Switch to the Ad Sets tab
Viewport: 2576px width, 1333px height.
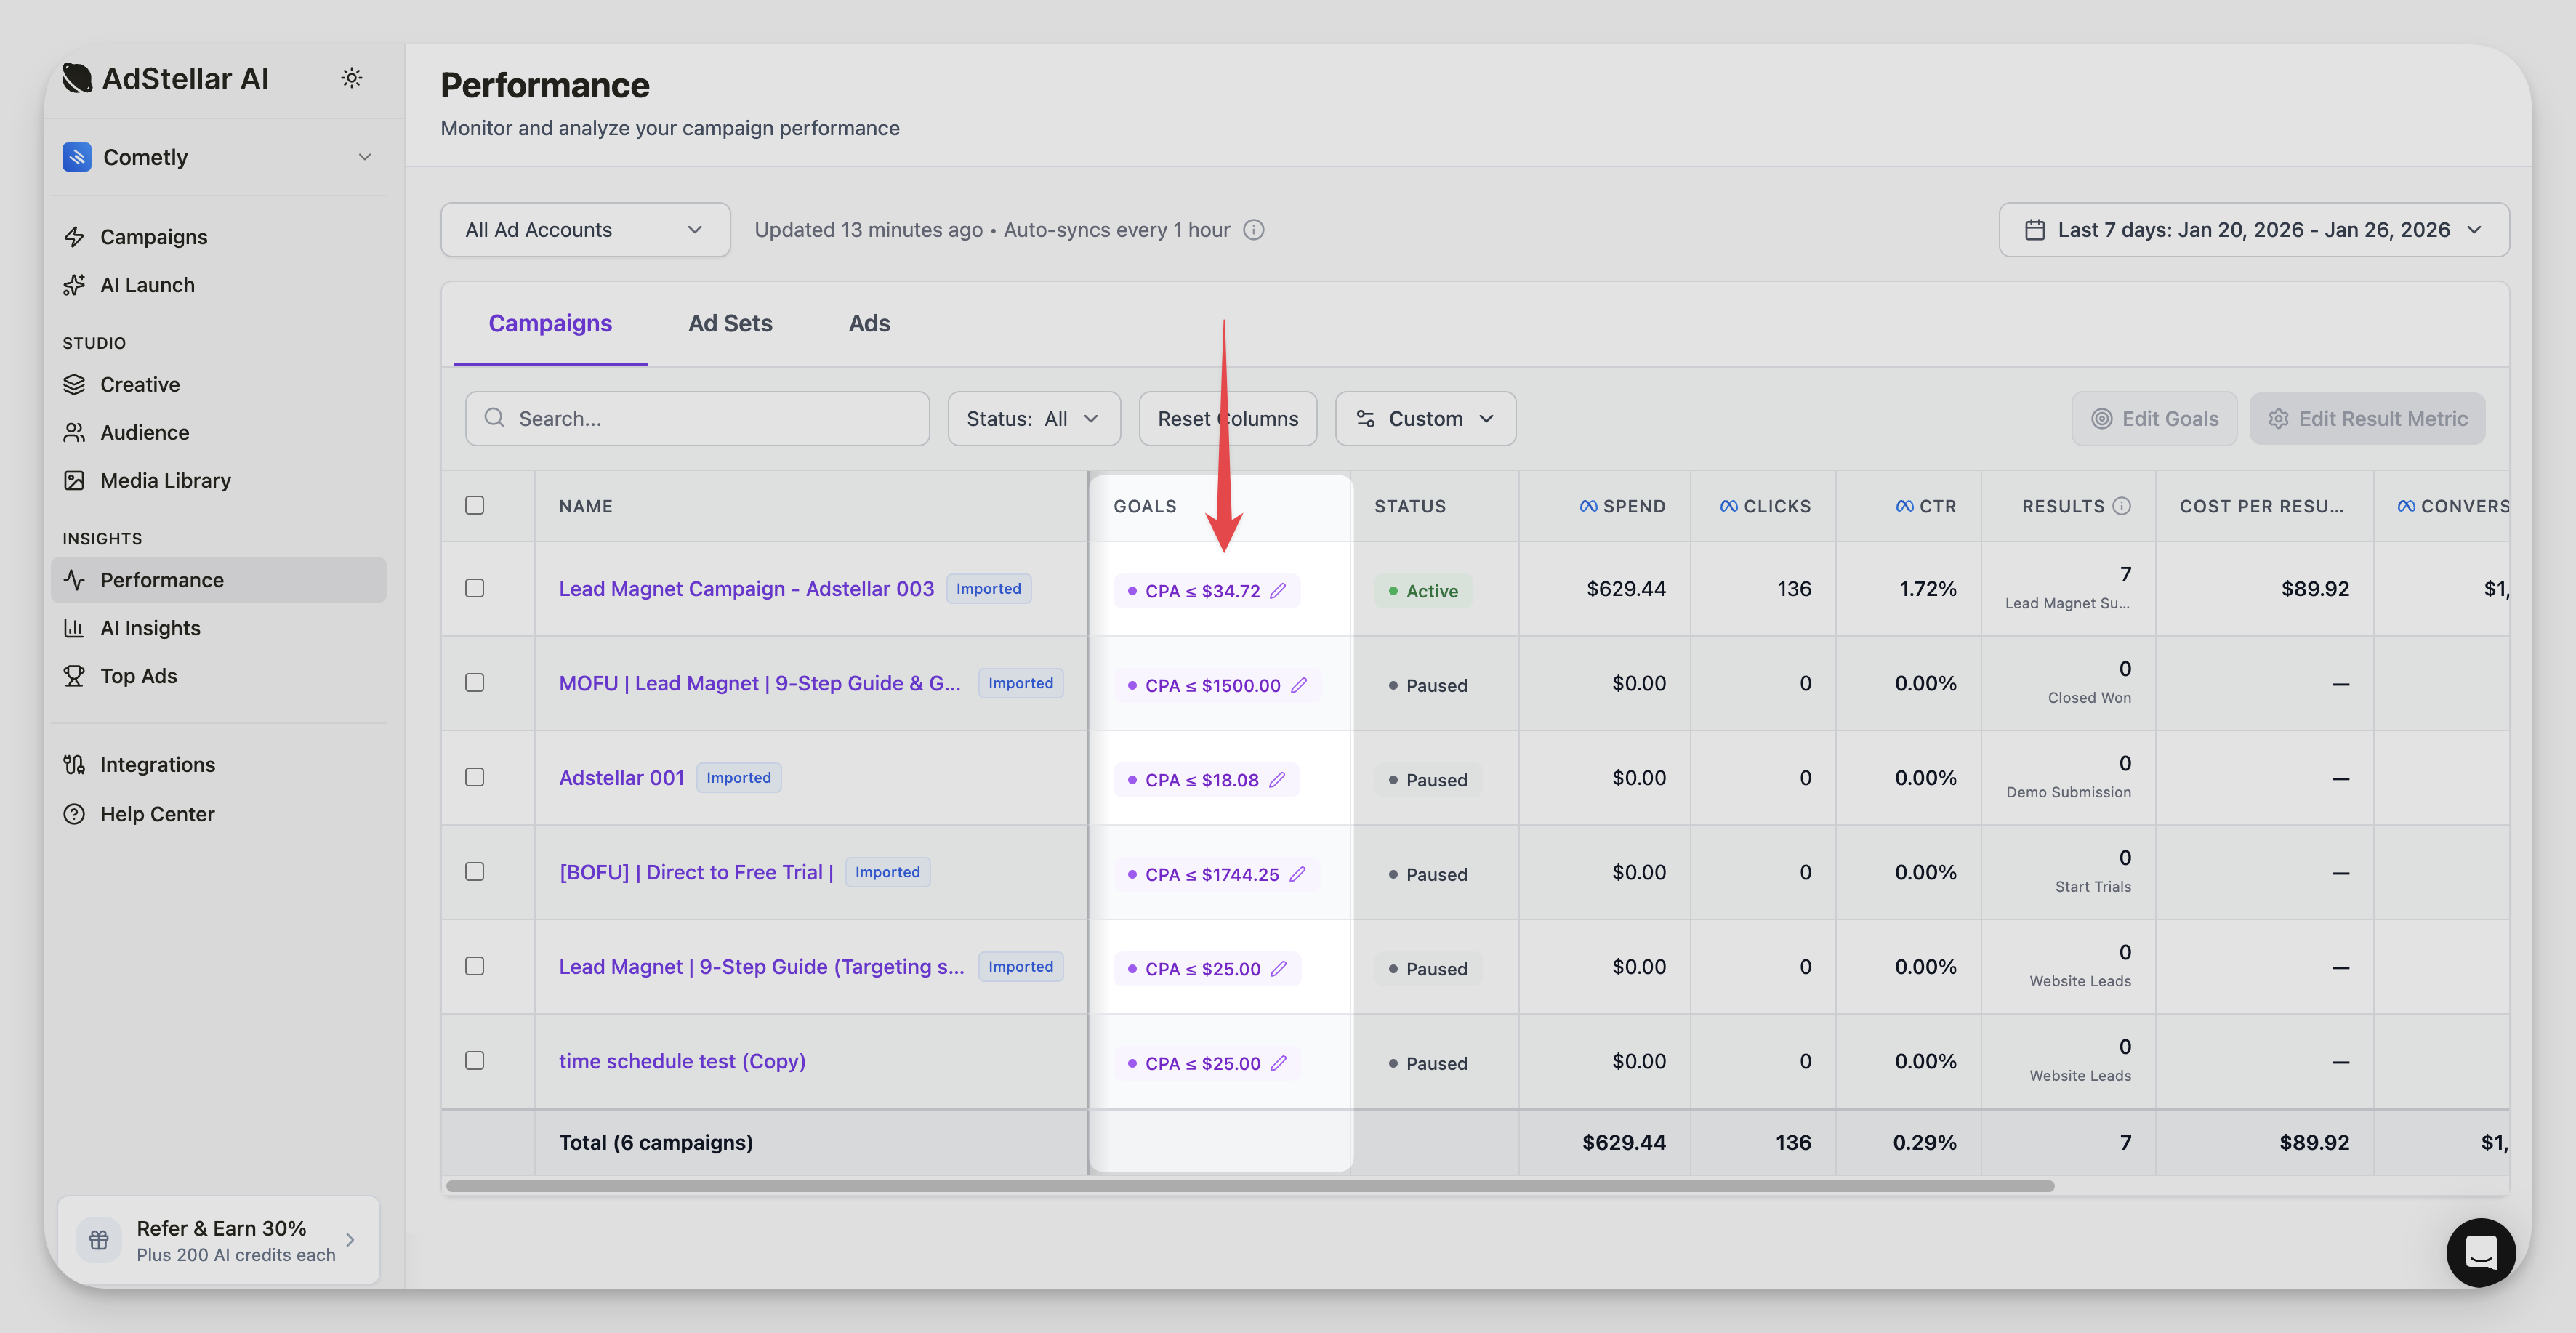click(730, 323)
